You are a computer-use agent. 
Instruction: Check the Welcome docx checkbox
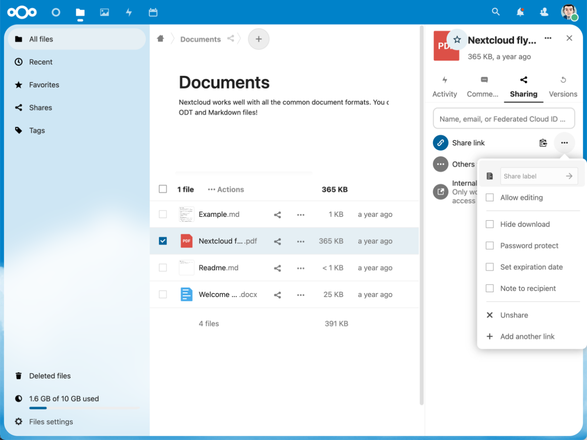click(163, 295)
